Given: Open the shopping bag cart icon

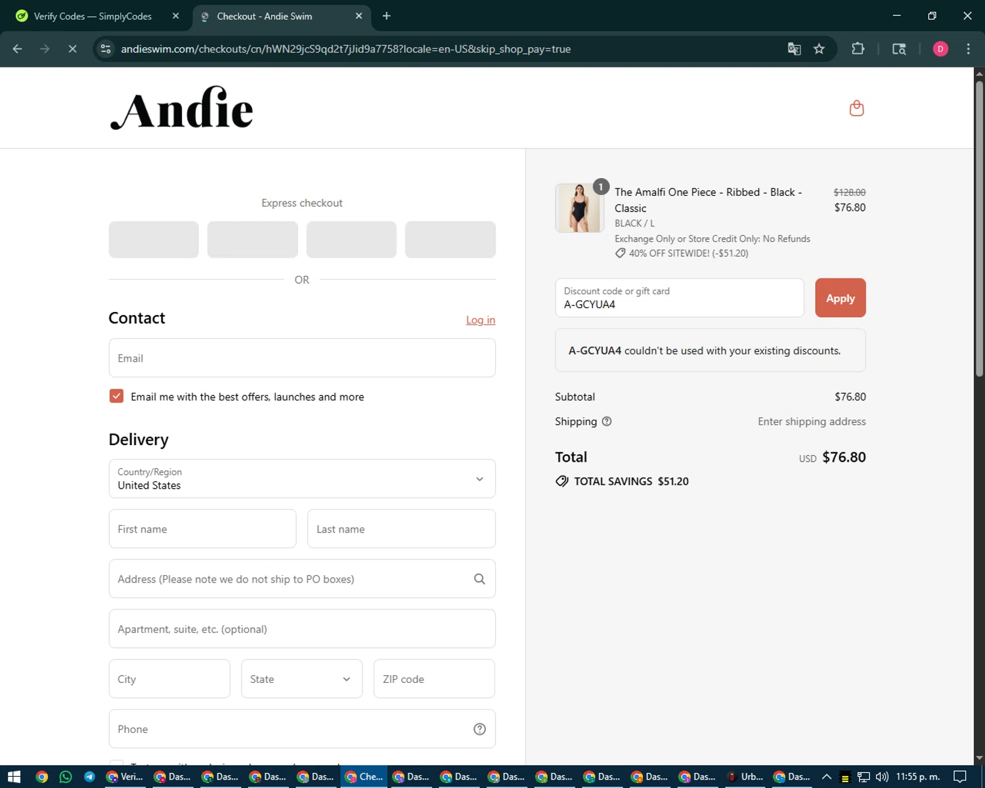Looking at the screenshot, I should [856, 108].
